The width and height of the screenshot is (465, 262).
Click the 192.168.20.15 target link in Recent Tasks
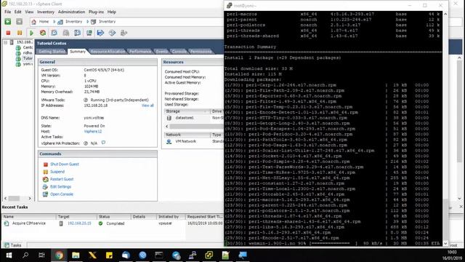[x=79, y=223]
